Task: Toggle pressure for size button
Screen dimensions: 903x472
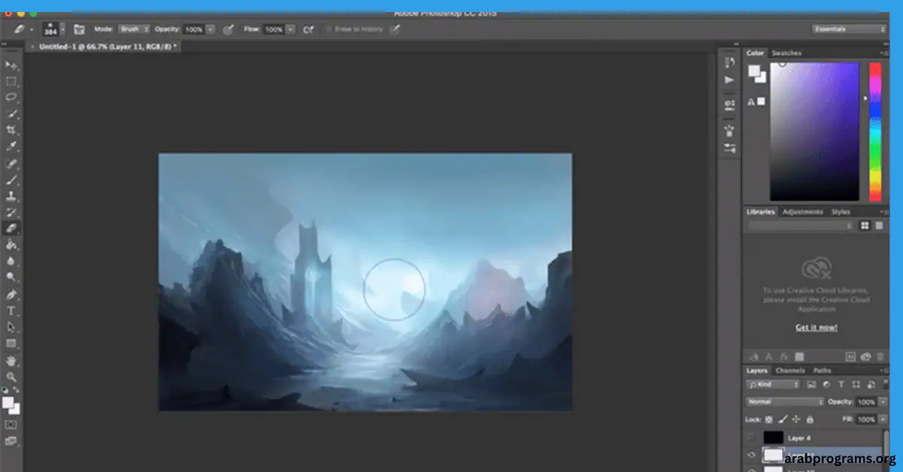Action: coord(394,29)
